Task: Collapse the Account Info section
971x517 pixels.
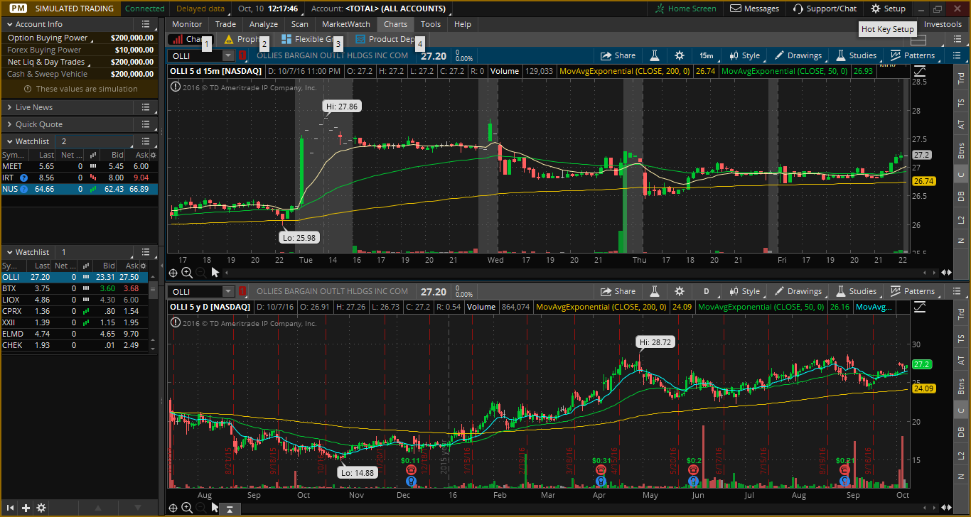Action: click(9, 24)
